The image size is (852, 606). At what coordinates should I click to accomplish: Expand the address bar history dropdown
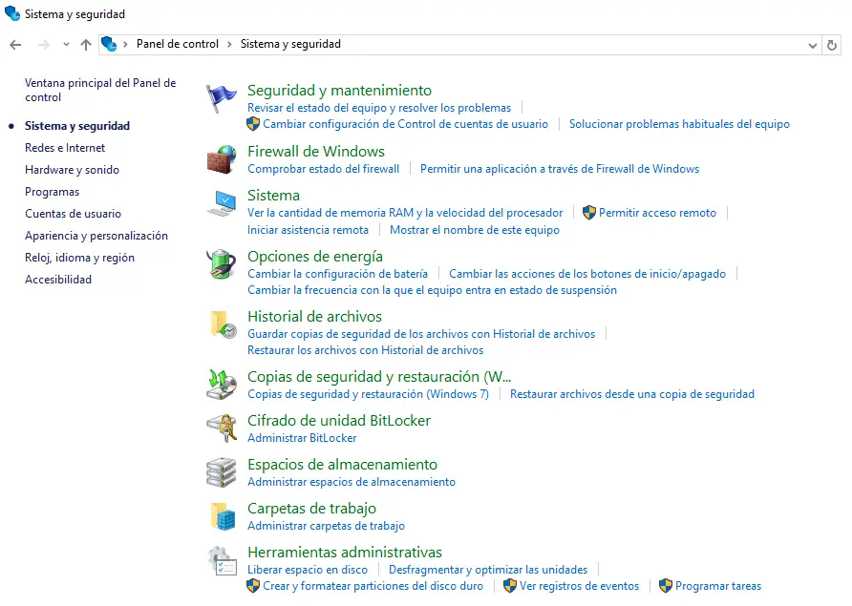pos(813,45)
